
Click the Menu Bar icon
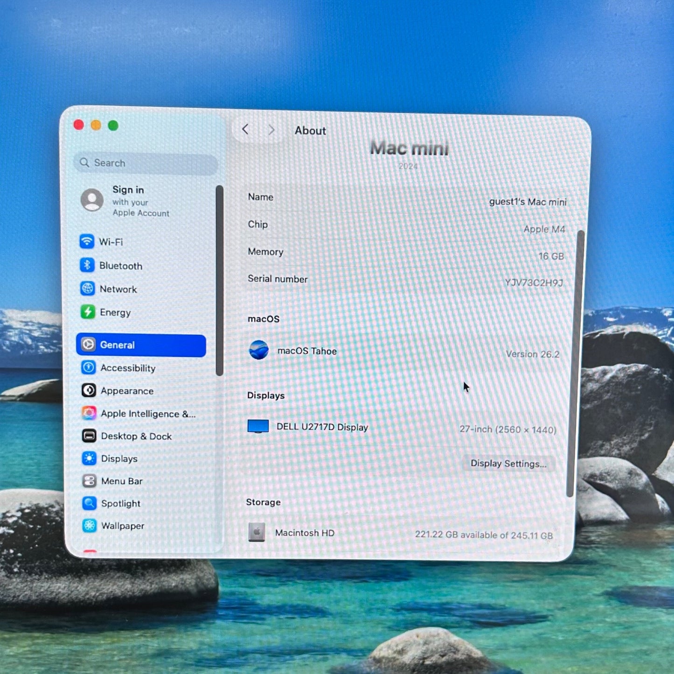tap(90, 481)
